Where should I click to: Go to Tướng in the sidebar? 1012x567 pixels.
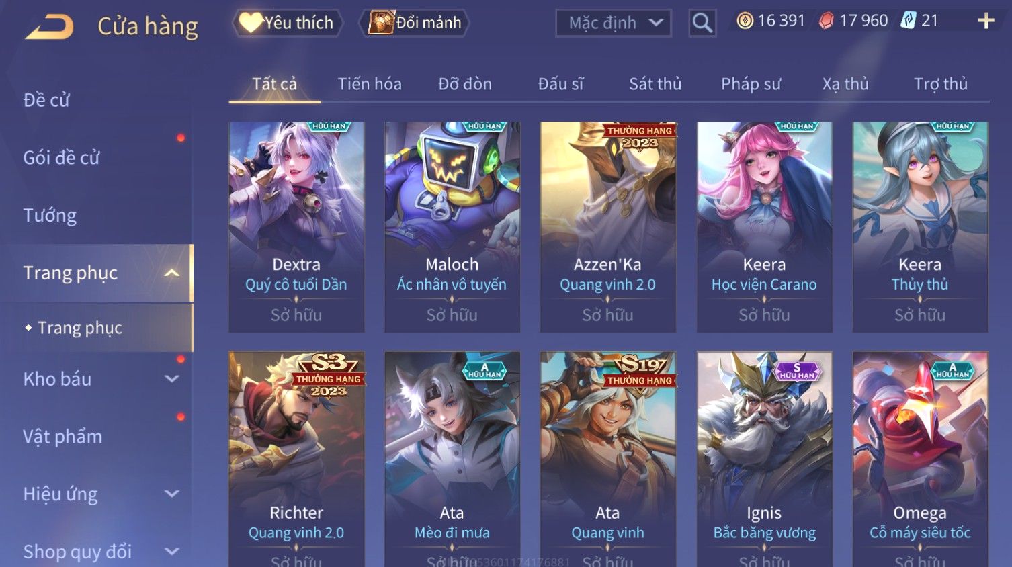pyautogui.click(x=50, y=216)
